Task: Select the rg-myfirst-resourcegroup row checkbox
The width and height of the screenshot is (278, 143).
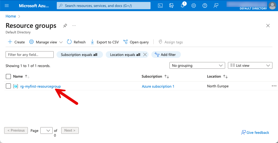Action: pos(8,86)
